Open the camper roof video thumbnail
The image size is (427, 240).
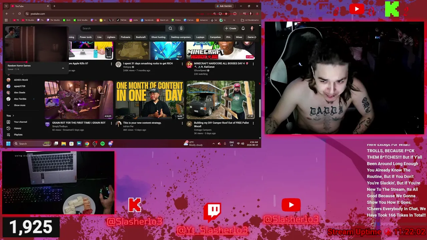pyautogui.click(x=221, y=100)
